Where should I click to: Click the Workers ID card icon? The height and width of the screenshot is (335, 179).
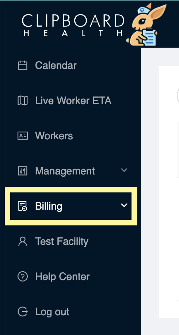pos(22,136)
